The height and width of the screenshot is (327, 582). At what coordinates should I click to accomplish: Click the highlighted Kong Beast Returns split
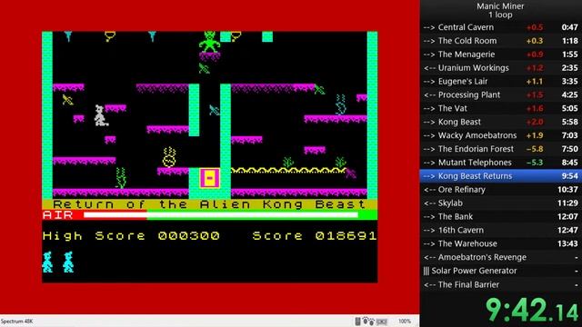pos(501,176)
